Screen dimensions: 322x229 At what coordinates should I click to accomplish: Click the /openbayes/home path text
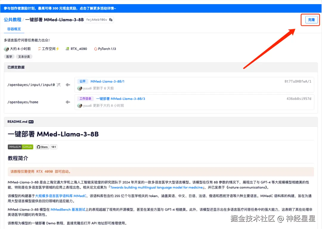point(23,102)
